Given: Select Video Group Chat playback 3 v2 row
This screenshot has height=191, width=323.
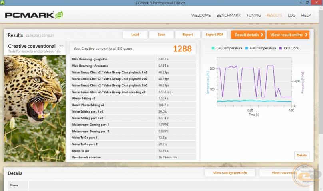Looking at the screenshot, I should point(133,85).
